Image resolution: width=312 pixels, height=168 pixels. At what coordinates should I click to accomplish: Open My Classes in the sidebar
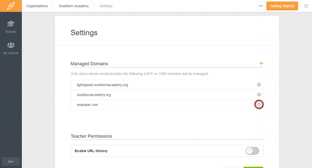tap(11, 48)
